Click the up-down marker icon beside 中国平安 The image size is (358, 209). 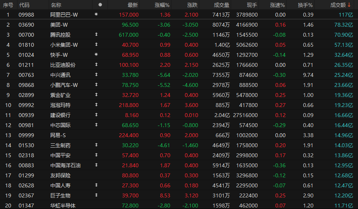click(x=96, y=155)
